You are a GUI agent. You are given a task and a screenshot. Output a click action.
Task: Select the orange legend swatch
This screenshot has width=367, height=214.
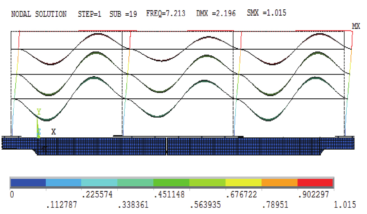click(x=279, y=182)
